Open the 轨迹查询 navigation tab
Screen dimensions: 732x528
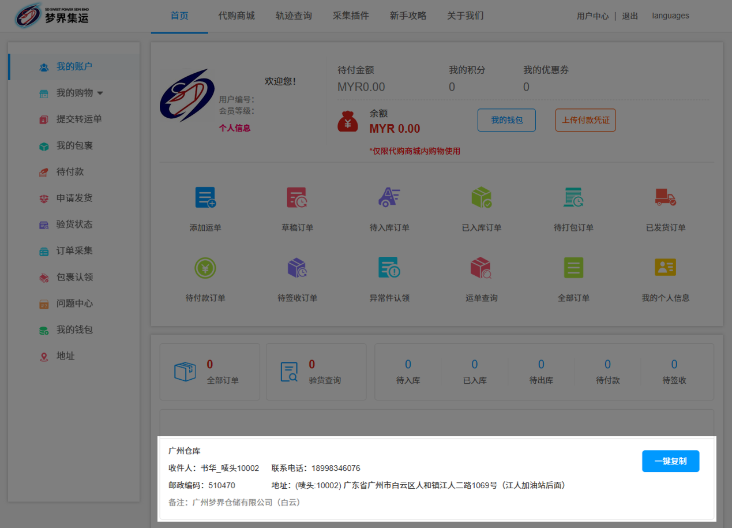(294, 16)
